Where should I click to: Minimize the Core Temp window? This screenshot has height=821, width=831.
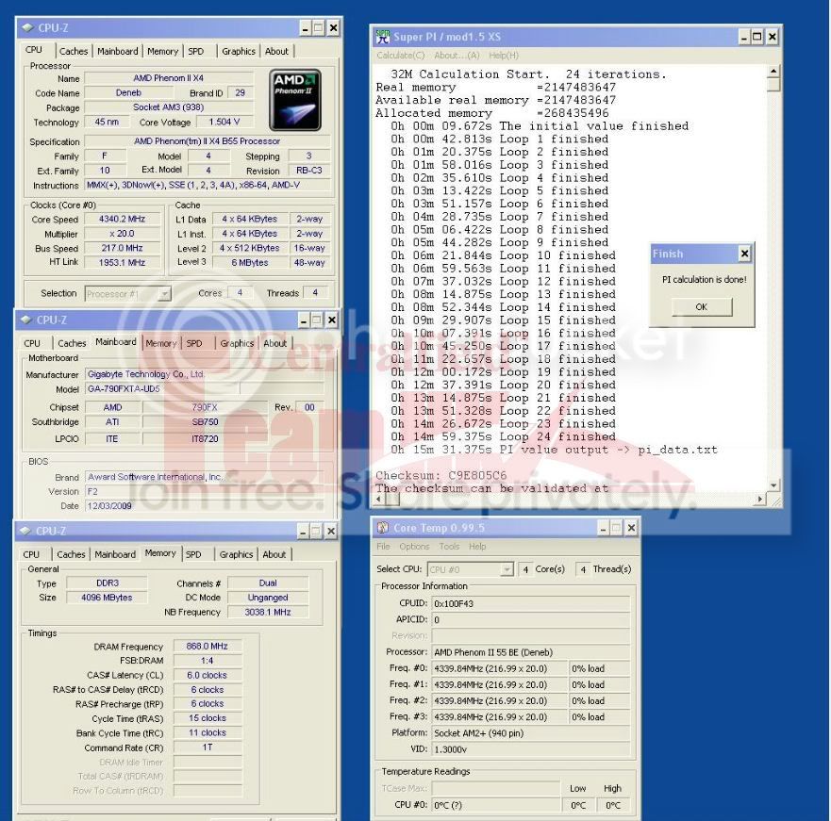599,528
